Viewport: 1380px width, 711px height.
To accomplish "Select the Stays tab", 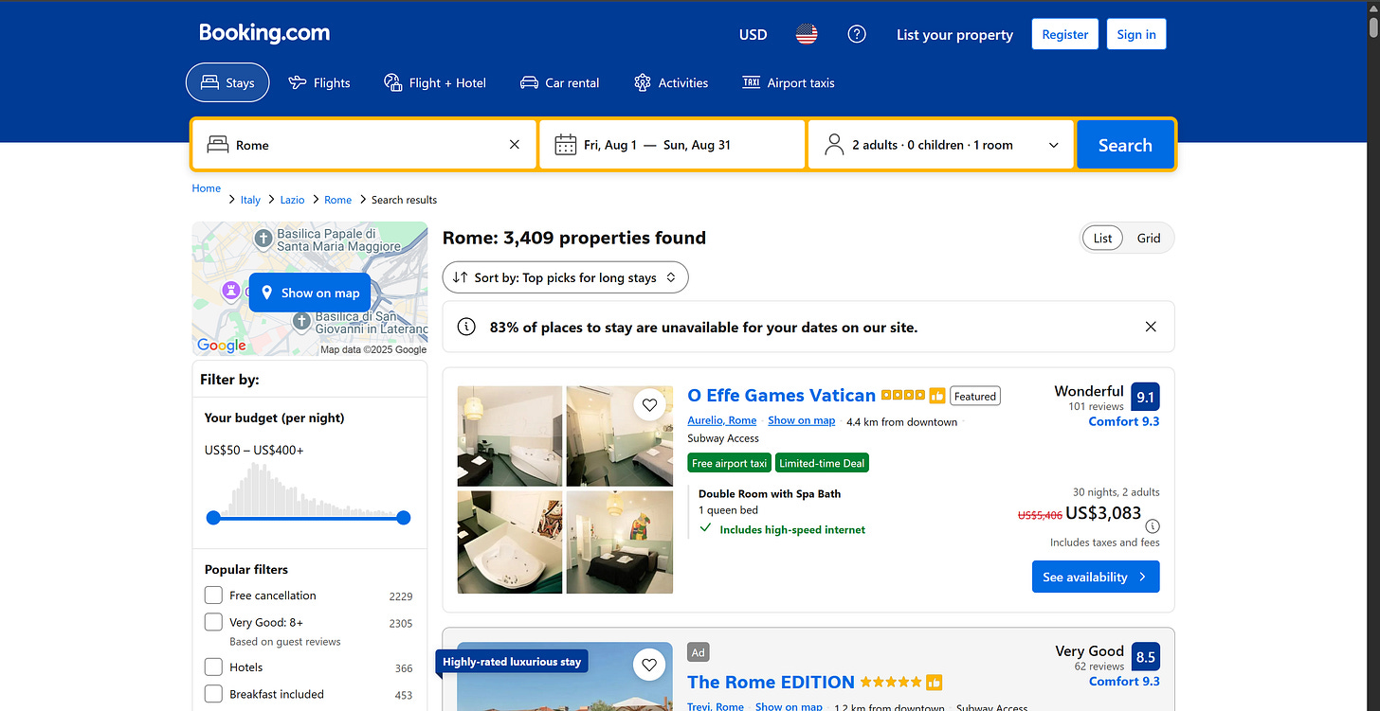I will click(x=227, y=82).
